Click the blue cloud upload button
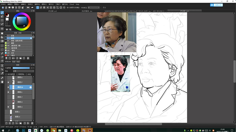Image resolution: width=236 pixels, height=132 pixels. (216, 5)
